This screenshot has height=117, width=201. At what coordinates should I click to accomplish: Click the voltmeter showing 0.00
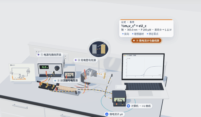pos(69,75)
